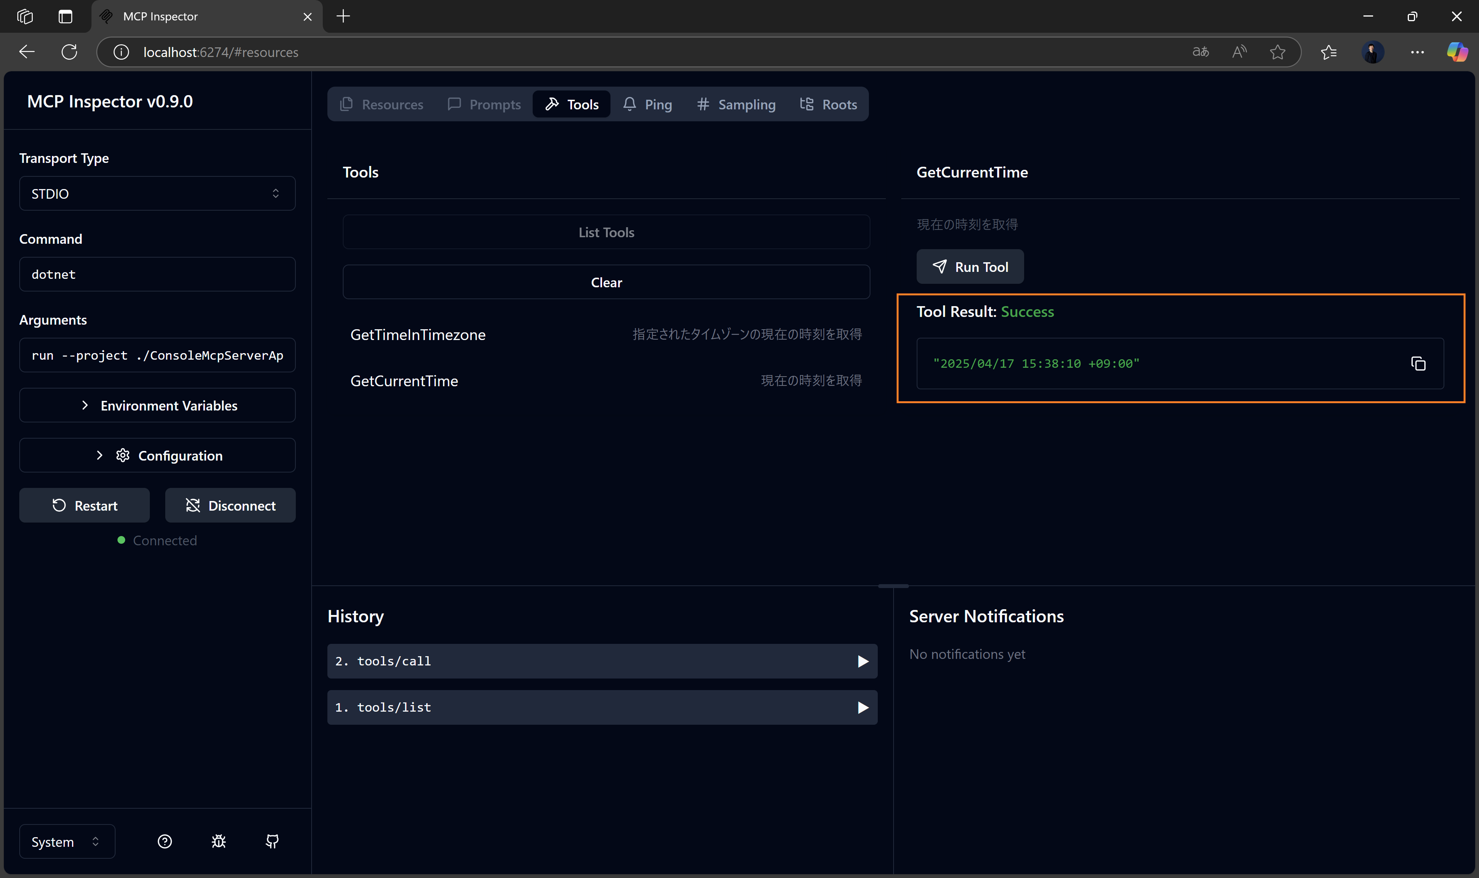Click the "Success" result status text
1479x878 pixels.
pos(1028,311)
